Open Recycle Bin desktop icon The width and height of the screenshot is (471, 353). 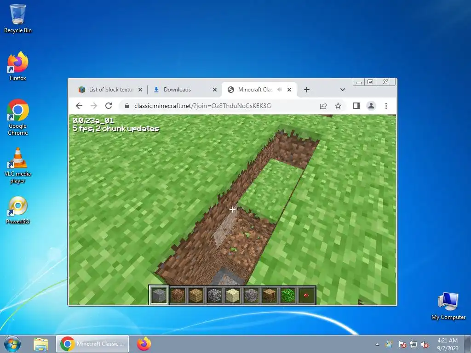[18, 18]
